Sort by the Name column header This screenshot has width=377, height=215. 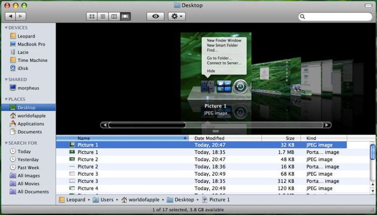[x=123, y=138]
